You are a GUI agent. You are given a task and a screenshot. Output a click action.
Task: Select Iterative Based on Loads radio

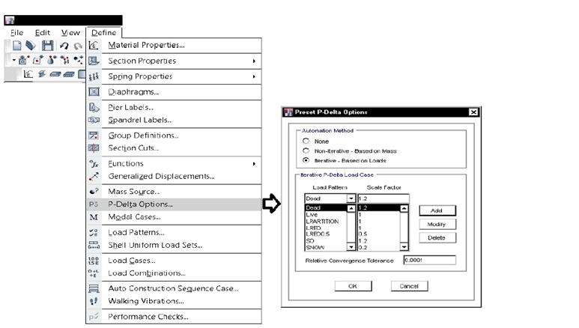[306, 160]
